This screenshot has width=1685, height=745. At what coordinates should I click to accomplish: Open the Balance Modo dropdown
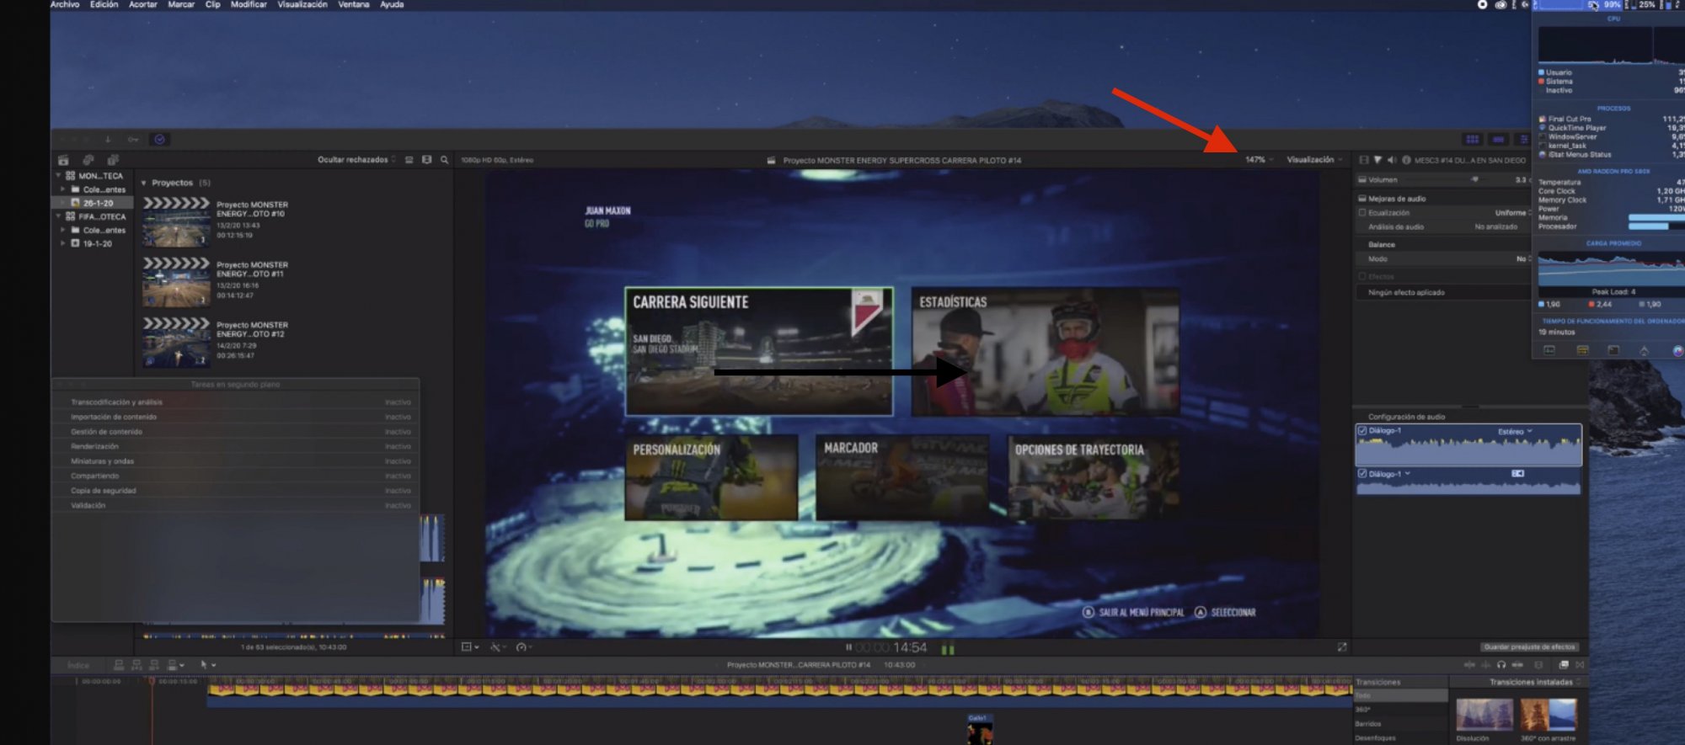[x=1523, y=258]
